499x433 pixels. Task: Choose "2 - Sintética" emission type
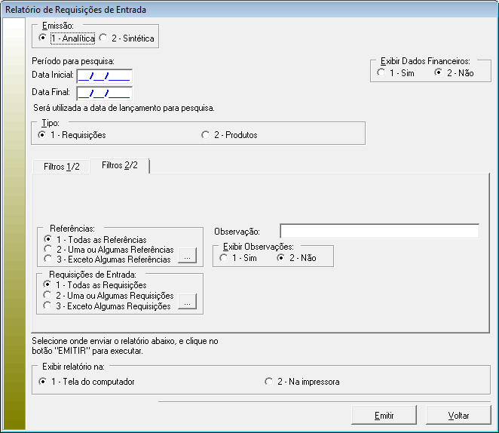103,37
